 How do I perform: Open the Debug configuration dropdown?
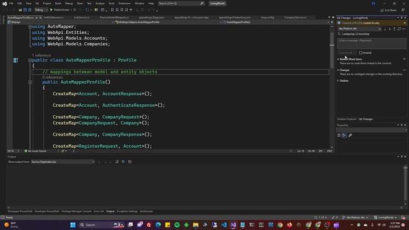[x=41, y=10]
